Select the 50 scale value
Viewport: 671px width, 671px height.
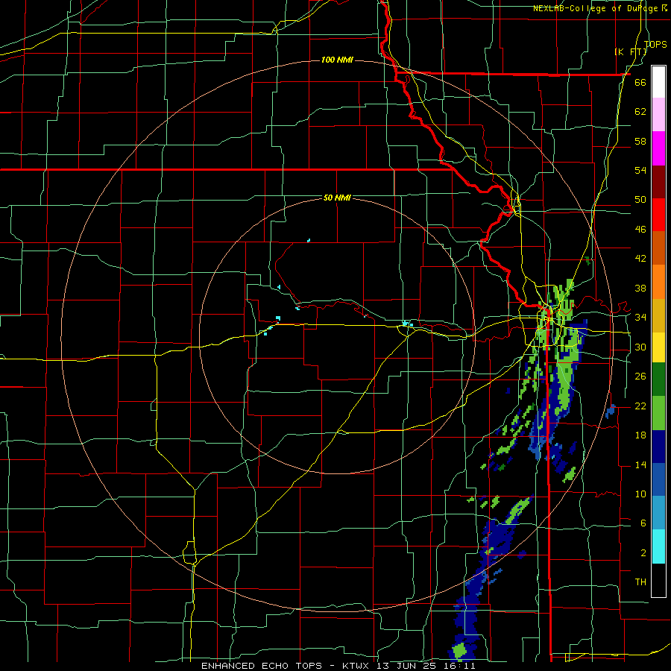[640, 199]
